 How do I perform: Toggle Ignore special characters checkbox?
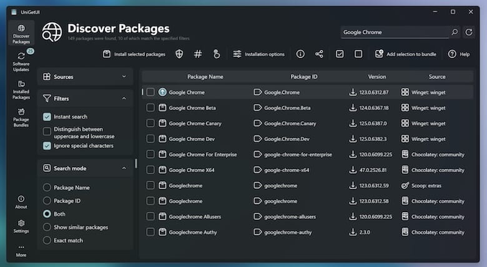tap(47, 145)
